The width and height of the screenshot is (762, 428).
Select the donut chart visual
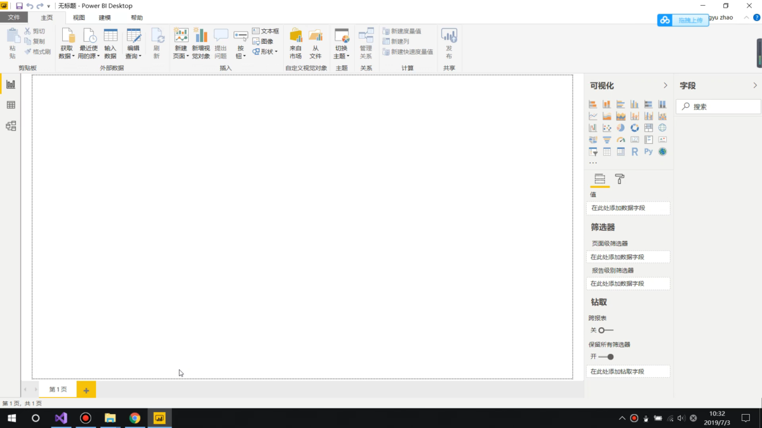tap(634, 127)
